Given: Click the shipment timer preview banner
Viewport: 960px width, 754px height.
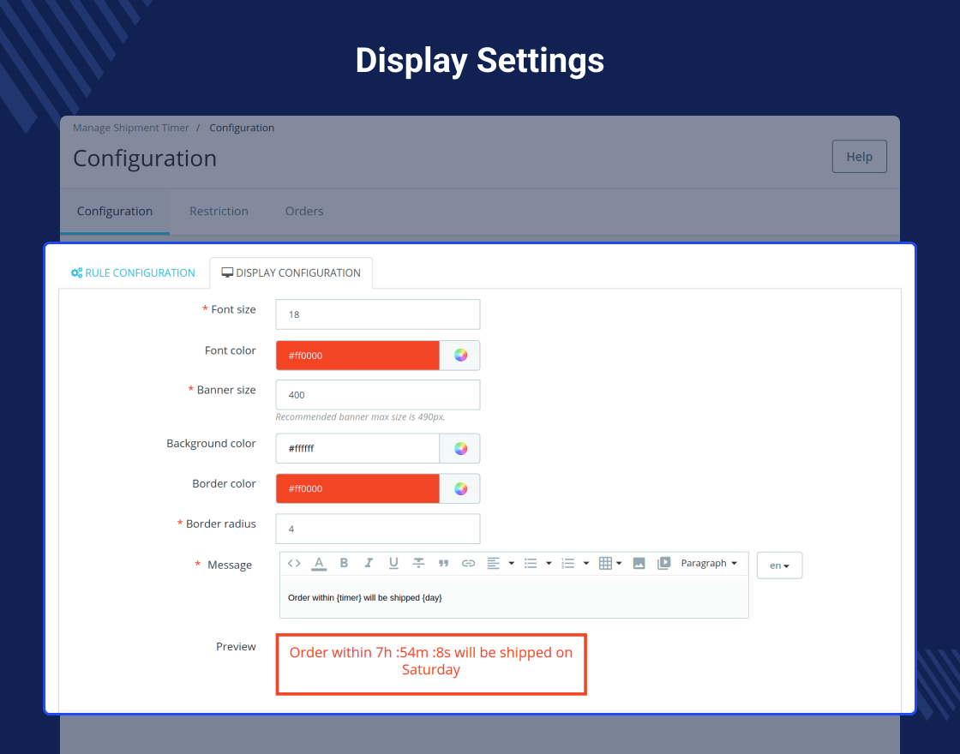Looking at the screenshot, I should (x=431, y=665).
